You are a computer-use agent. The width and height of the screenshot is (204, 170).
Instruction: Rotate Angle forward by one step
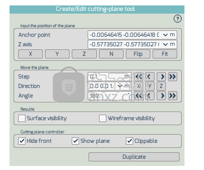point(161,96)
